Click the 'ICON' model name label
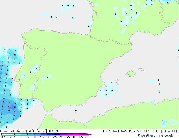 pyautogui.click(x=53, y=131)
